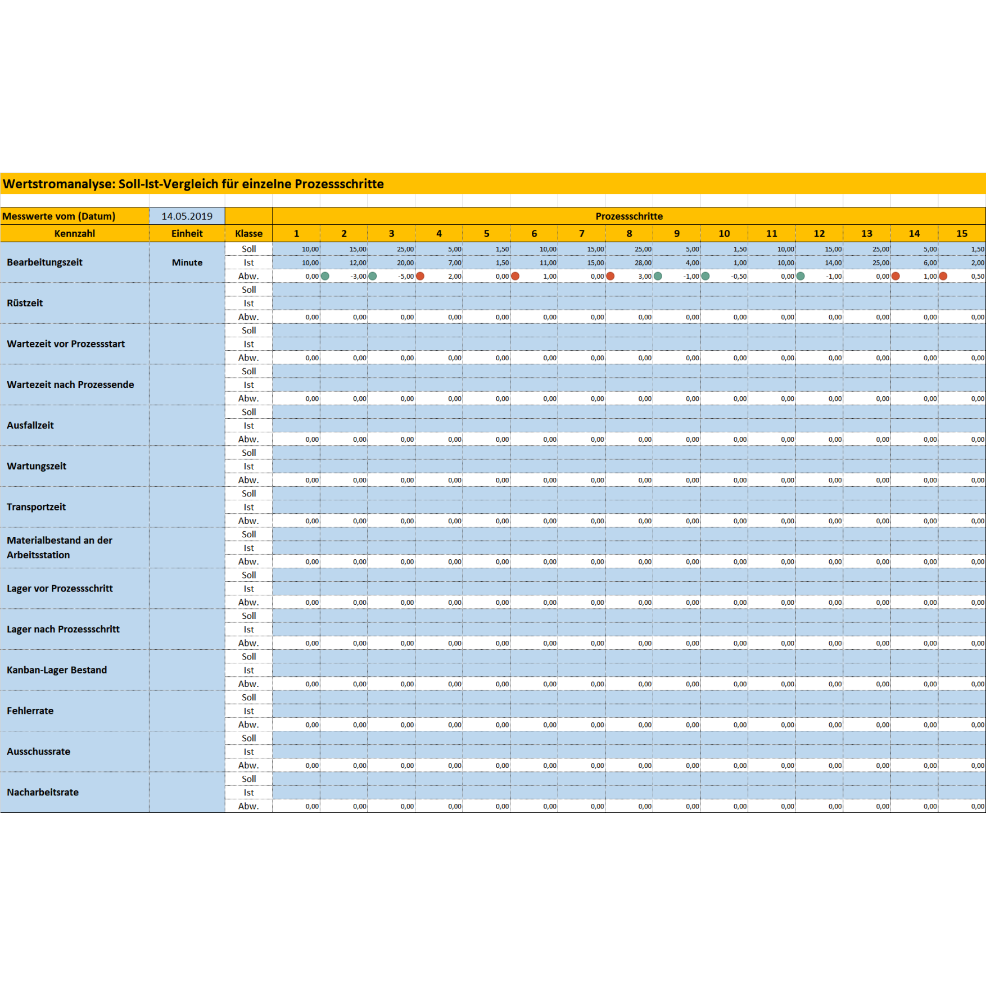This screenshot has width=986, height=986.
Task: Click red deviation dot in process step 4
Action: [x=420, y=276]
